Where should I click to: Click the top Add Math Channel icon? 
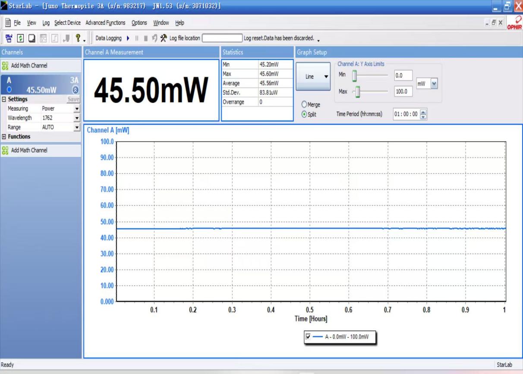point(5,66)
